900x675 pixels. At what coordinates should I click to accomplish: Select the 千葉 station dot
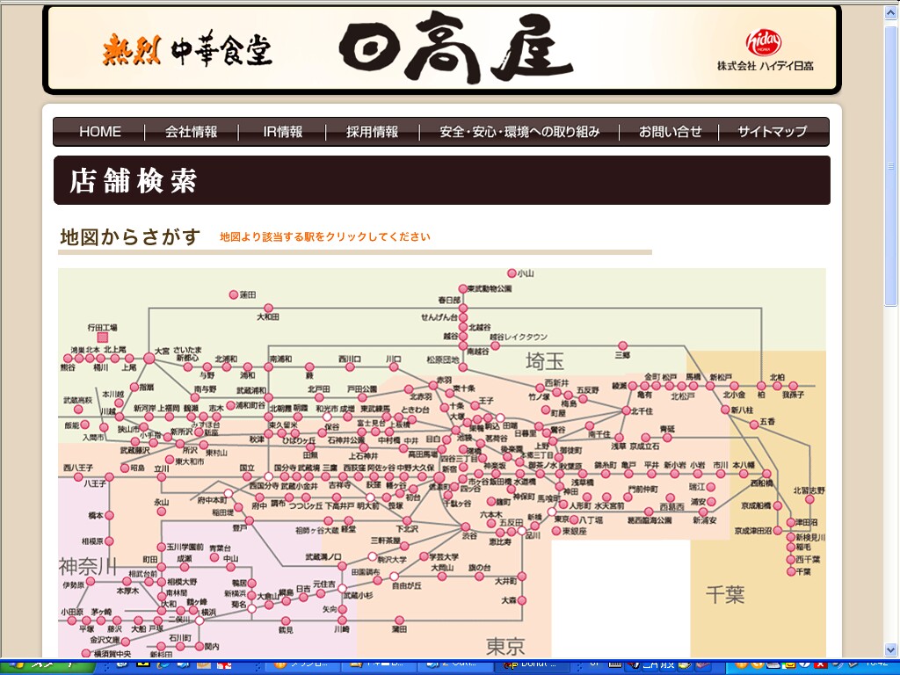tap(791, 571)
